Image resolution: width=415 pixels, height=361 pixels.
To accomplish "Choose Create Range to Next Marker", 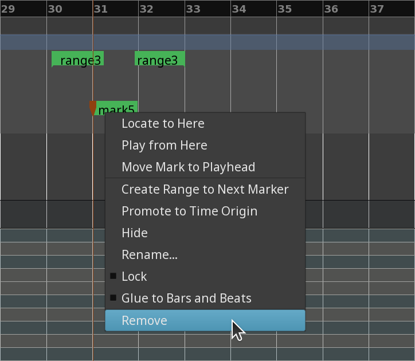I will (205, 190).
